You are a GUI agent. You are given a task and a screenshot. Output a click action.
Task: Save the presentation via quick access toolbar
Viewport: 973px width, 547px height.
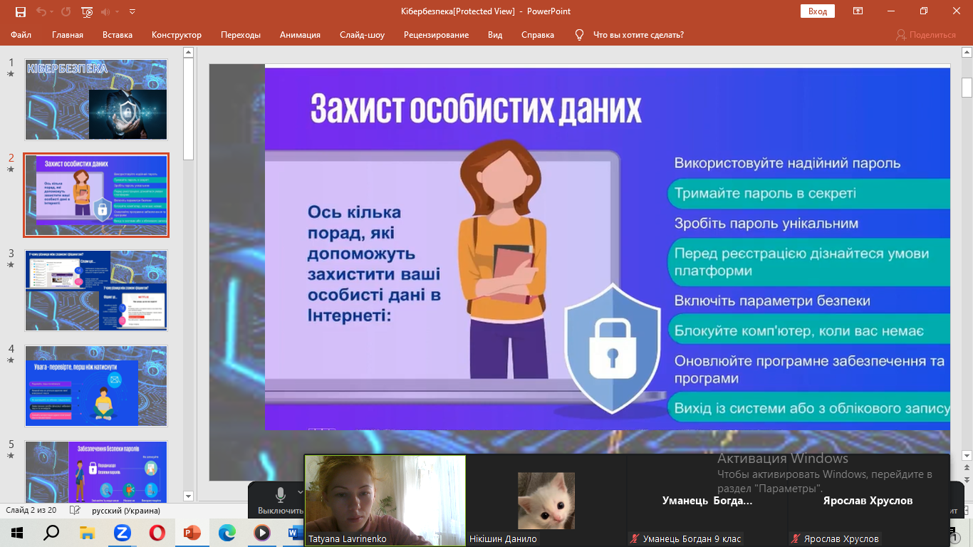[x=20, y=11]
